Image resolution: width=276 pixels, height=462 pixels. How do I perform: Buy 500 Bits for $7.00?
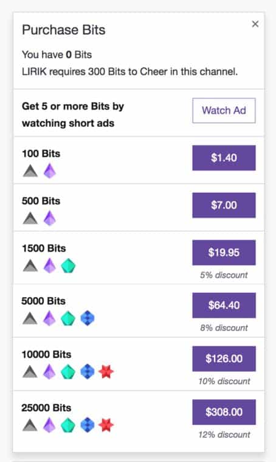[224, 205]
